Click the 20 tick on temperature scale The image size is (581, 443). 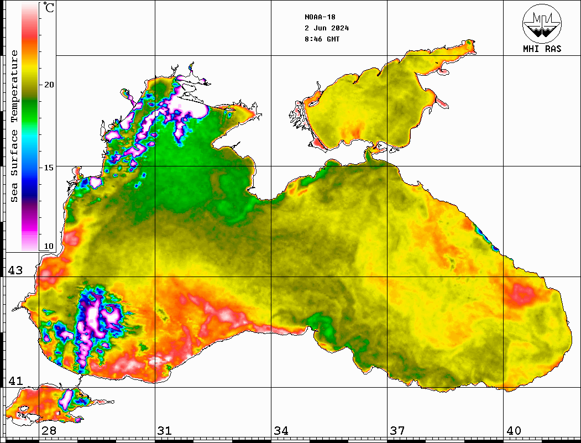[49, 85]
